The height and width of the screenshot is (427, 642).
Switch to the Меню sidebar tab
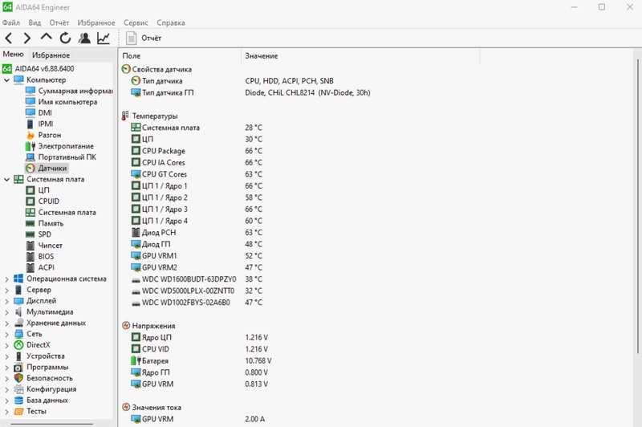(x=13, y=54)
